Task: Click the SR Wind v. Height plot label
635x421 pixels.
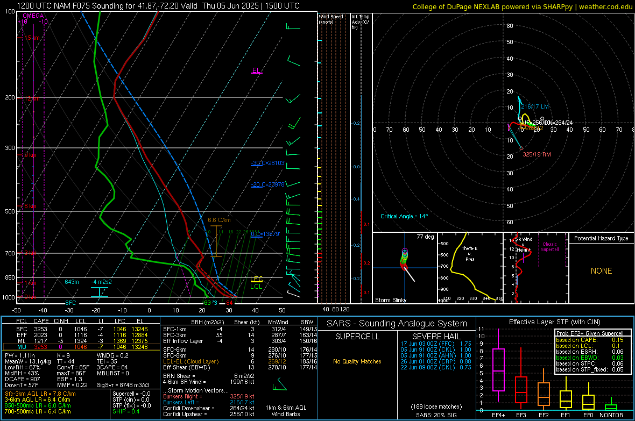Action: [524, 245]
